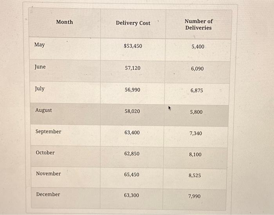Screen dimensions: 274x215
Task: Click the $53,450 delivery cost cell
Action: pos(133,46)
